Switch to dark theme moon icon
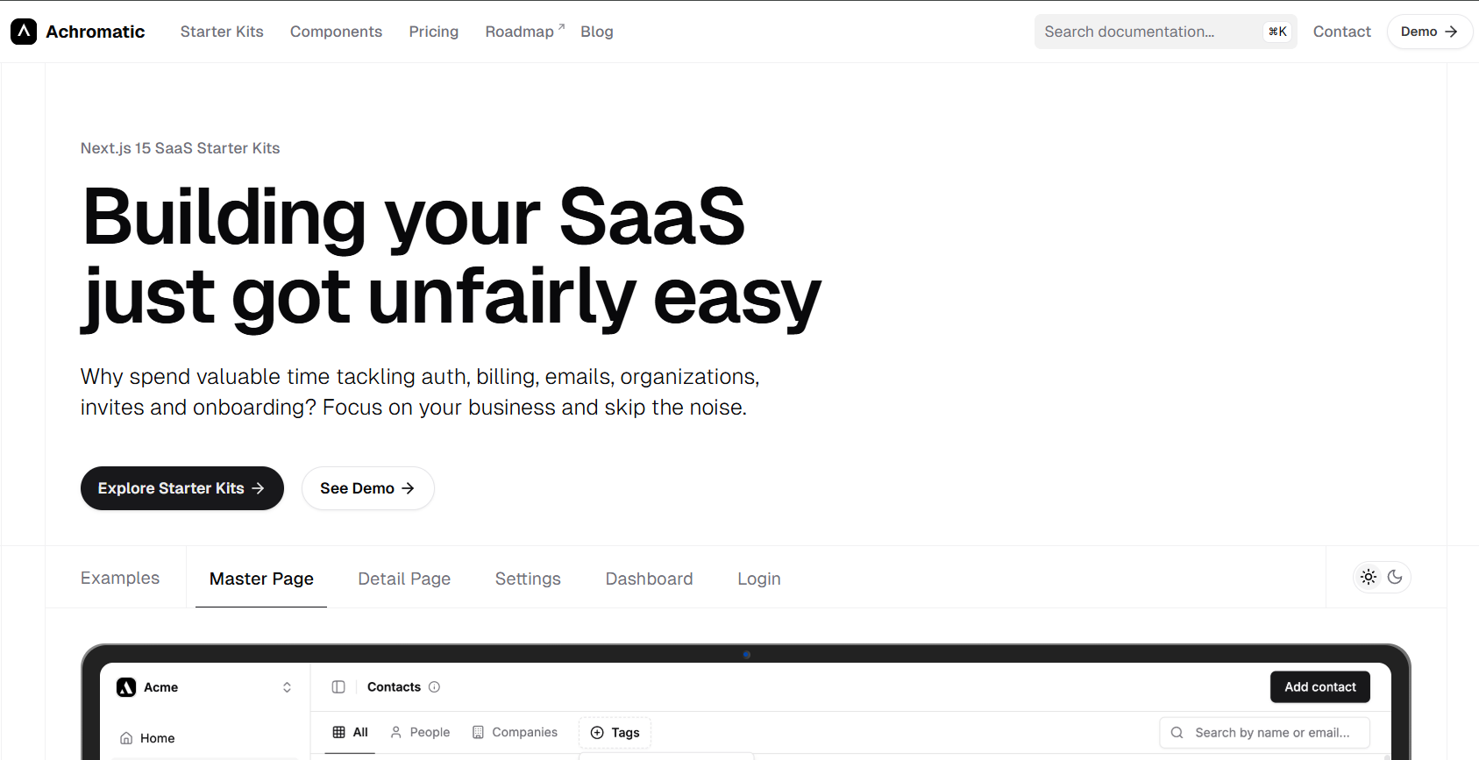This screenshot has width=1479, height=760. (x=1395, y=577)
